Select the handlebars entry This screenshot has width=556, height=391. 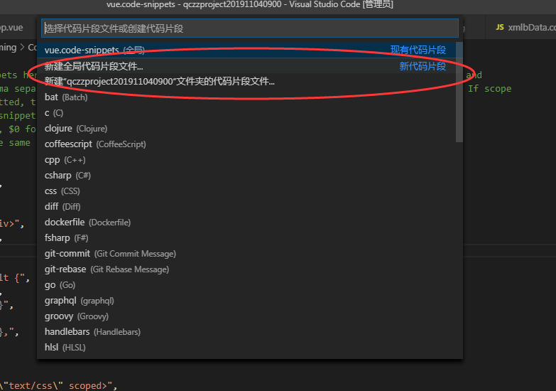[x=246, y=332]
